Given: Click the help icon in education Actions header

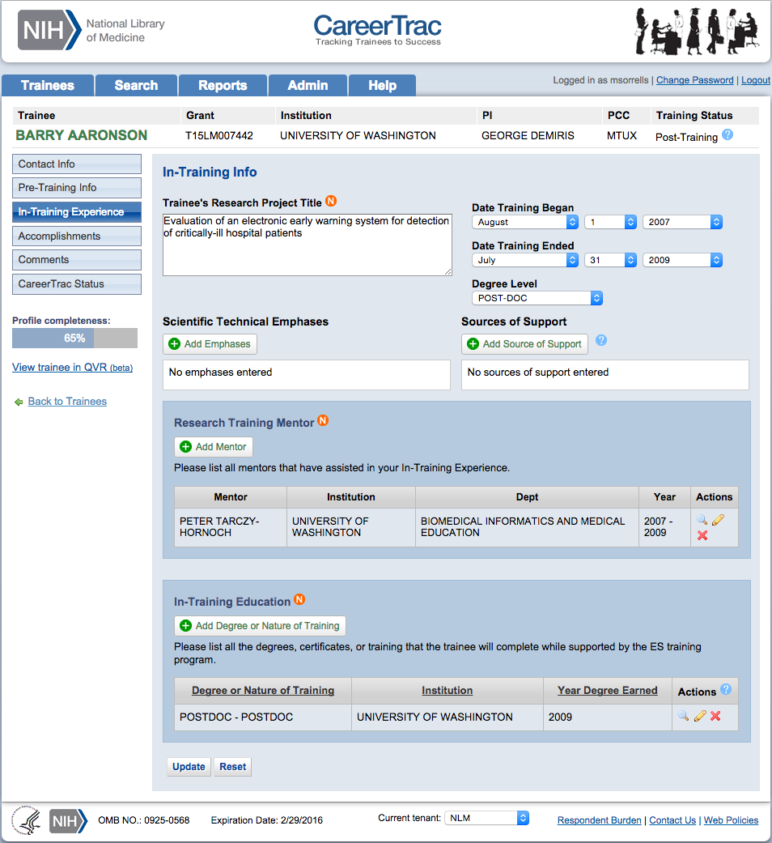Looking at the screenshot, I should [x=726, y=690].
